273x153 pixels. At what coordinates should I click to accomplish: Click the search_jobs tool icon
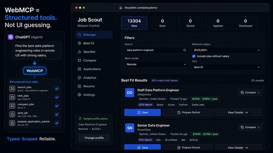pos(12,89)
